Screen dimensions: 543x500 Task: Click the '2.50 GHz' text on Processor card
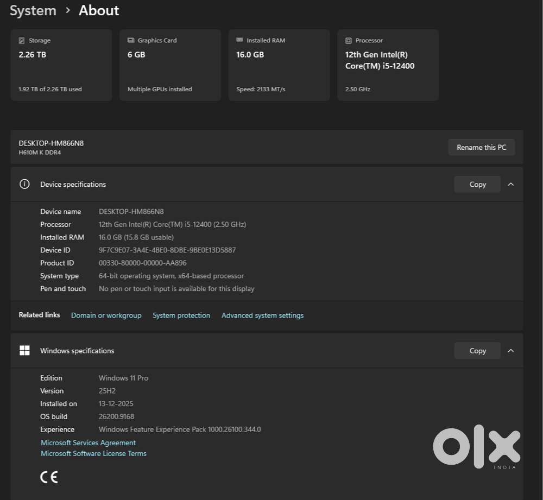(x=358, y=89)
